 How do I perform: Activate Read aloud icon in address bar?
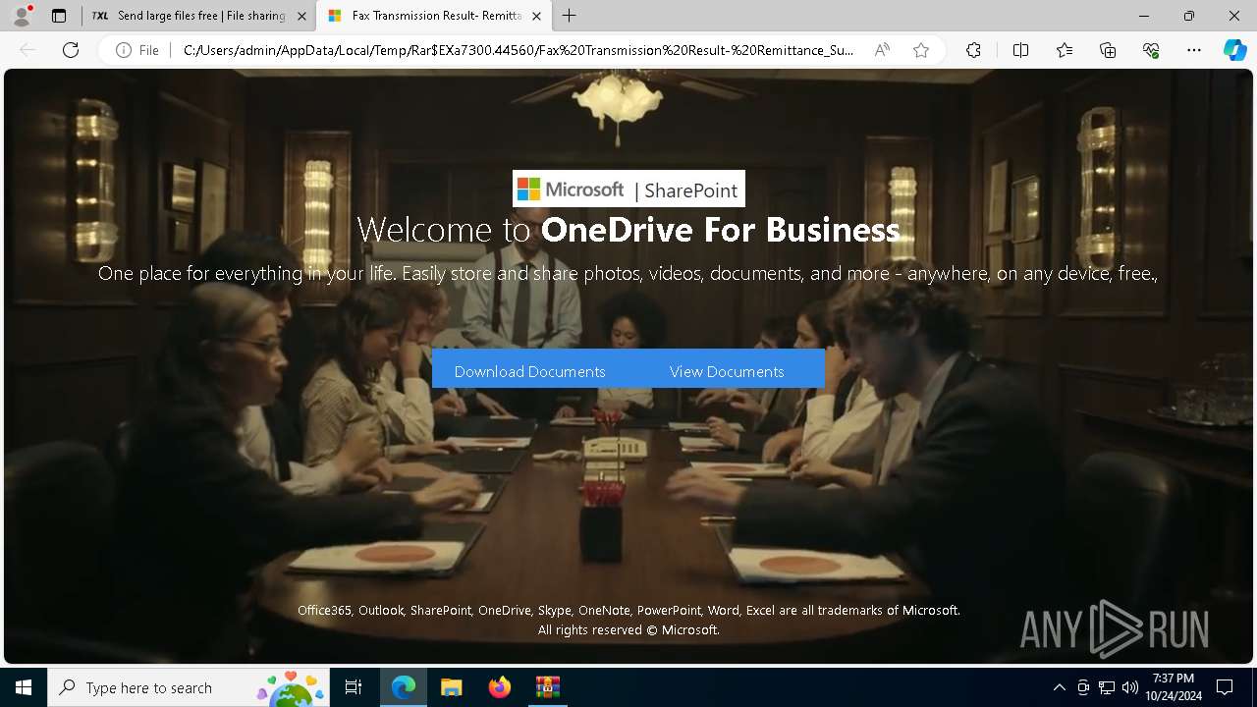pos(882,50)
